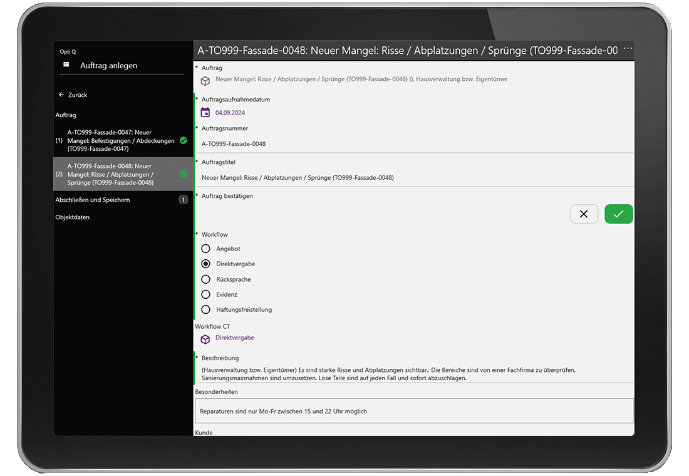
Task: Select the Angebot workflow option
Action: point(205,249)
